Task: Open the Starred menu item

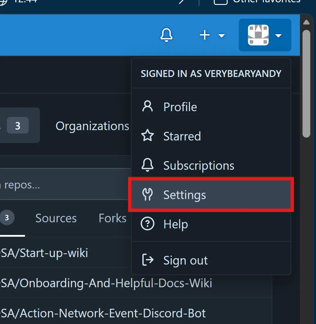Action: pos(211,136)
